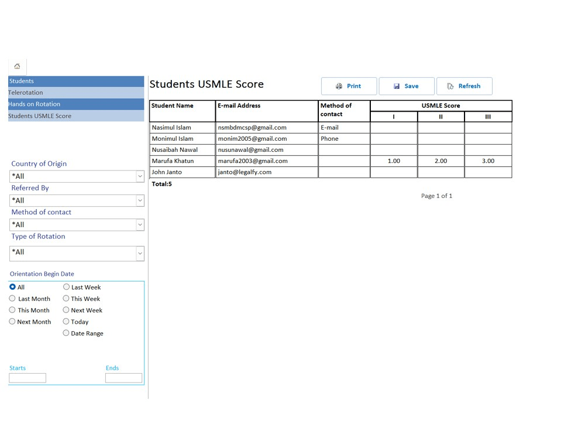Click the Refresh button label

point(469,86)
